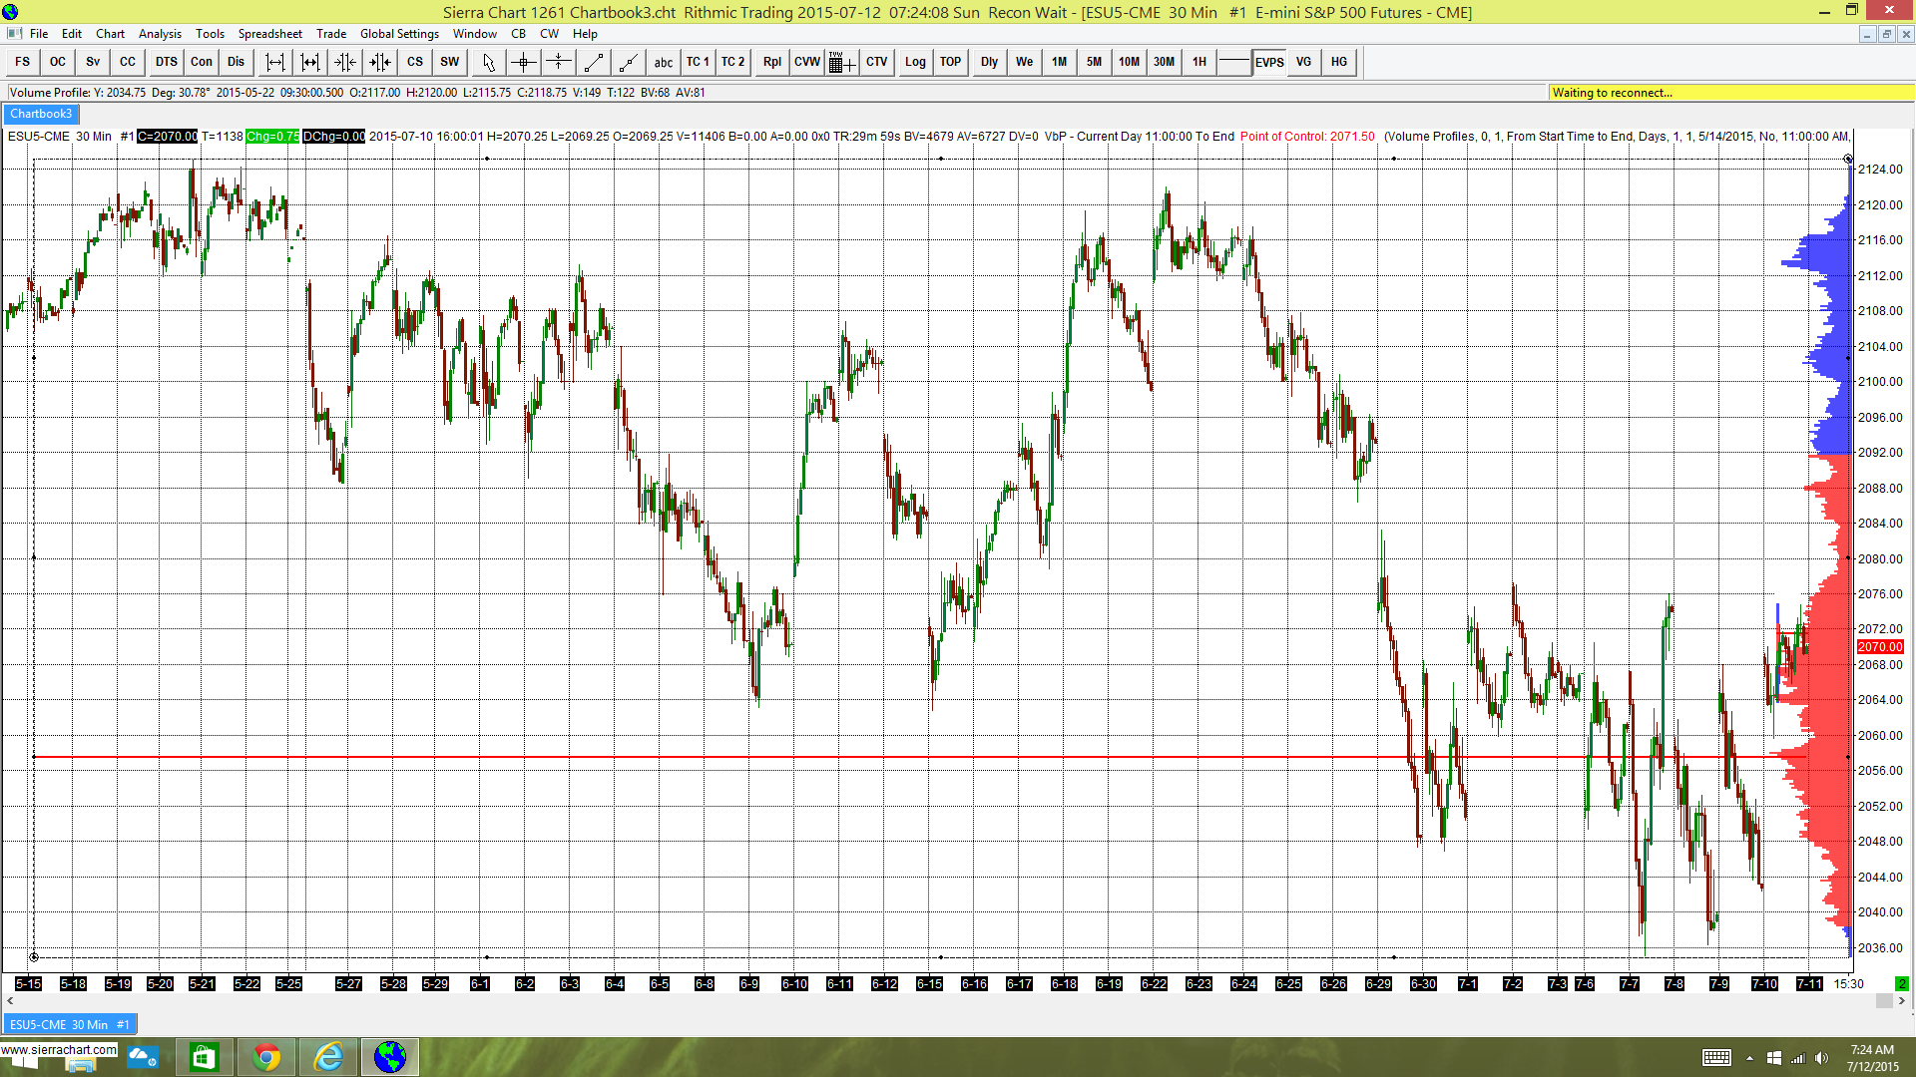
Task: Open the Global Settings menu
Action: click(x=398, y=34)
